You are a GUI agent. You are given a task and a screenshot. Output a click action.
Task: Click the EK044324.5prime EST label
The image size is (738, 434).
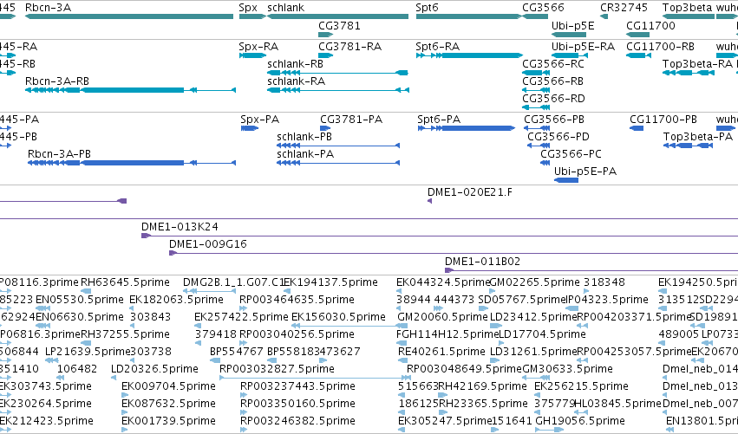[x=443, y=282]
